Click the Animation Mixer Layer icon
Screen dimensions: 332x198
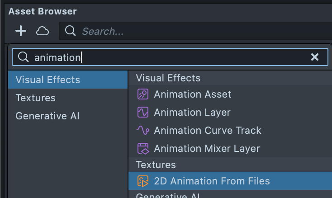(x=142, y=148)
